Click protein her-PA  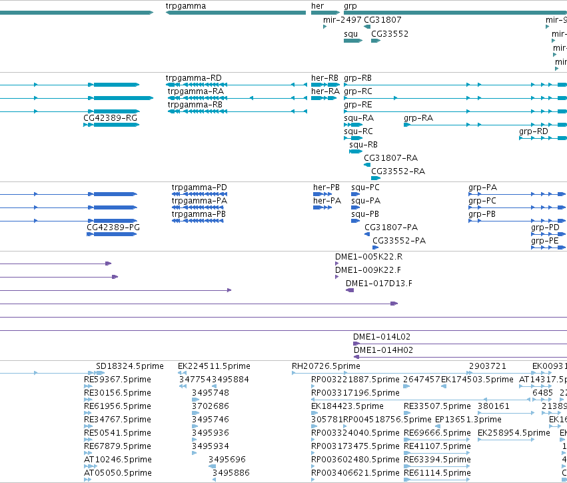(327, 201)
